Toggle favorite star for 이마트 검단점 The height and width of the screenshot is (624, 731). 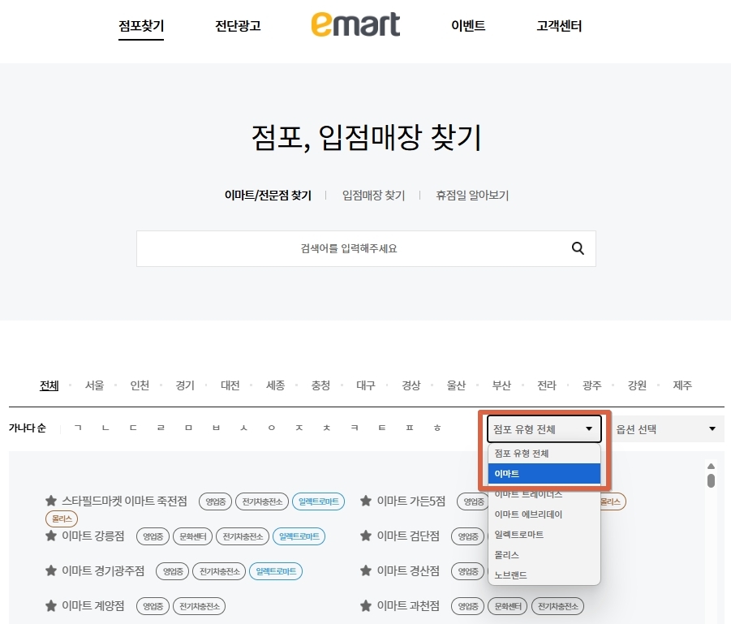click(x=365, y=536)
